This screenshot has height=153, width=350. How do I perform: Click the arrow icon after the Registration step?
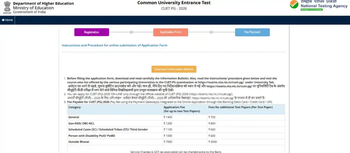pyautogui.click(x=131, y=32)
